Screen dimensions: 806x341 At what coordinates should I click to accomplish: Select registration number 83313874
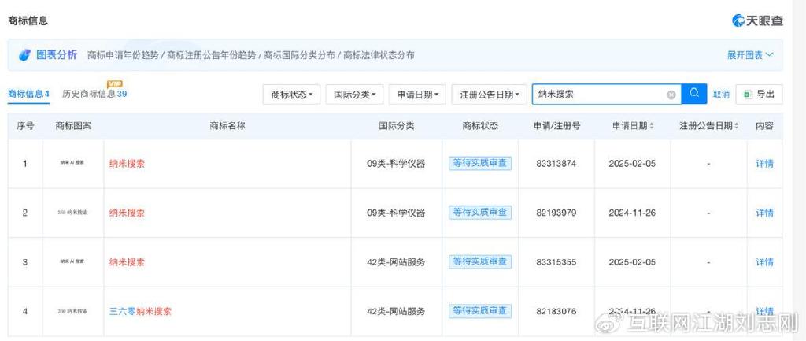click(x=556, y=164)
